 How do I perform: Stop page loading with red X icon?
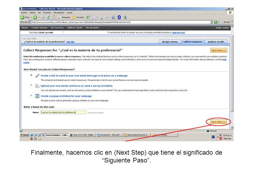43,17
